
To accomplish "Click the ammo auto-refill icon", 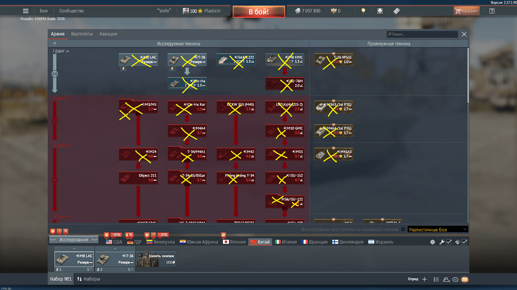I will point(458,242).
